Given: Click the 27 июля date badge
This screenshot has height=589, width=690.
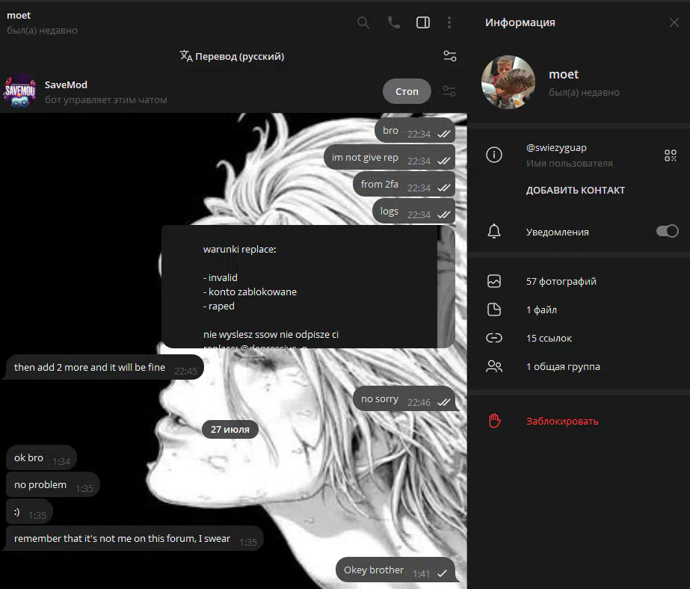Looking at the screenshot, I should pyautogui.click(x=230, y=429).
